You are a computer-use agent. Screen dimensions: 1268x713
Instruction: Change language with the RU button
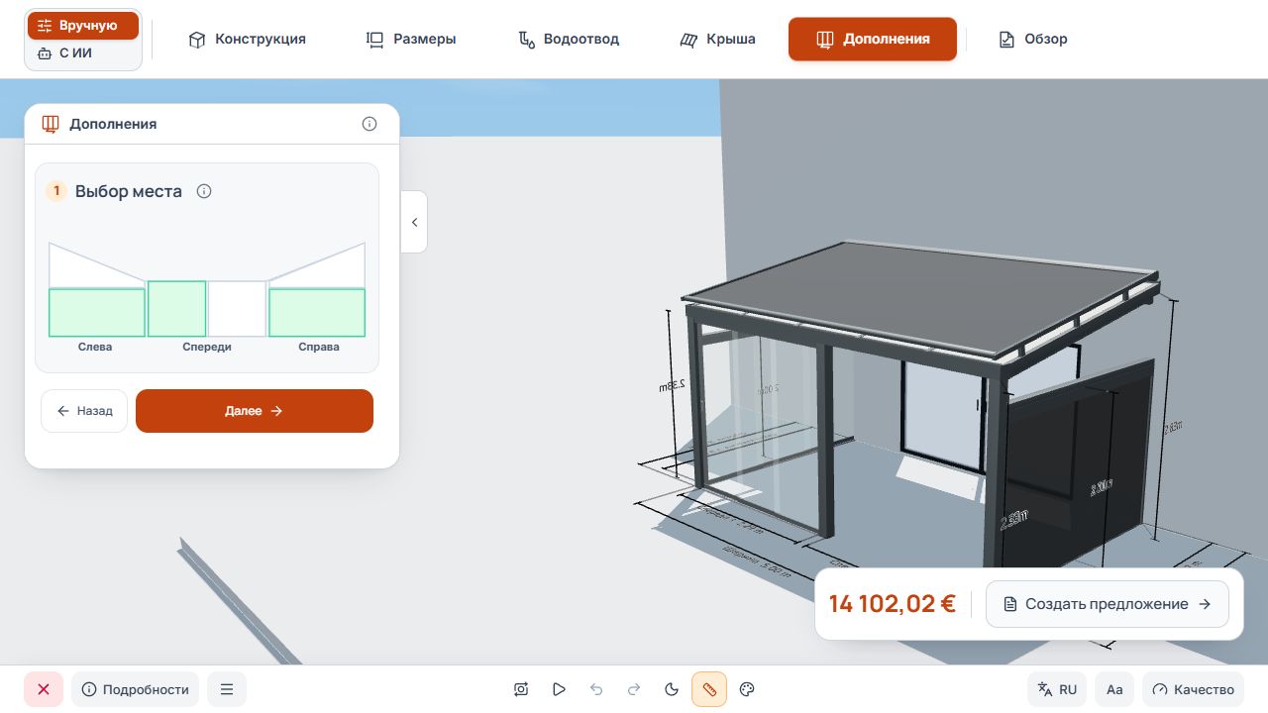tap(1057, 689)
